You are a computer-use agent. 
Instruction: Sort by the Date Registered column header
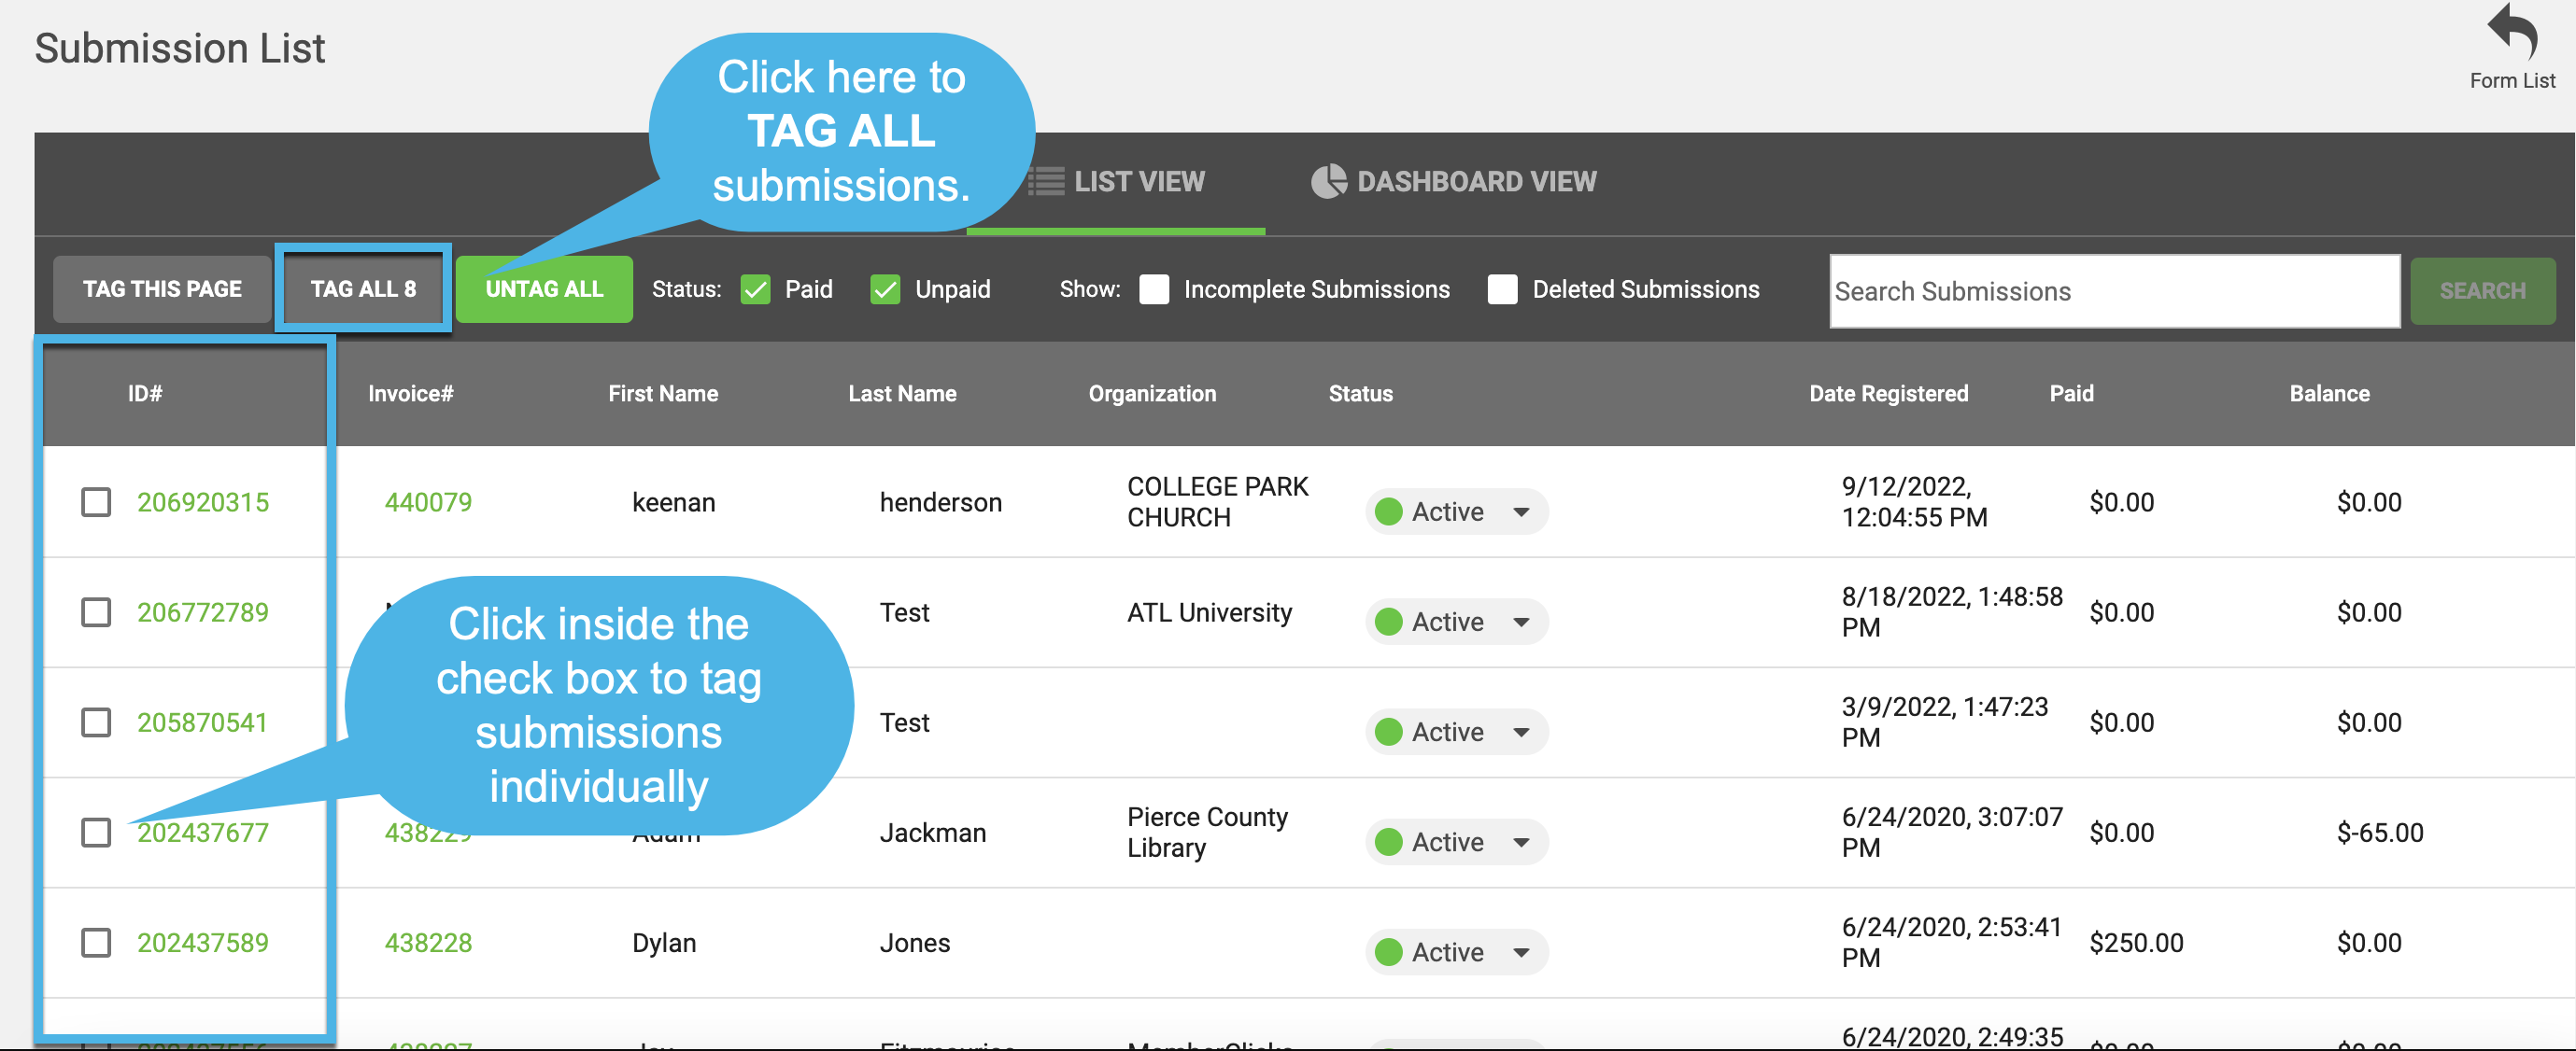tap(1888, 394)
